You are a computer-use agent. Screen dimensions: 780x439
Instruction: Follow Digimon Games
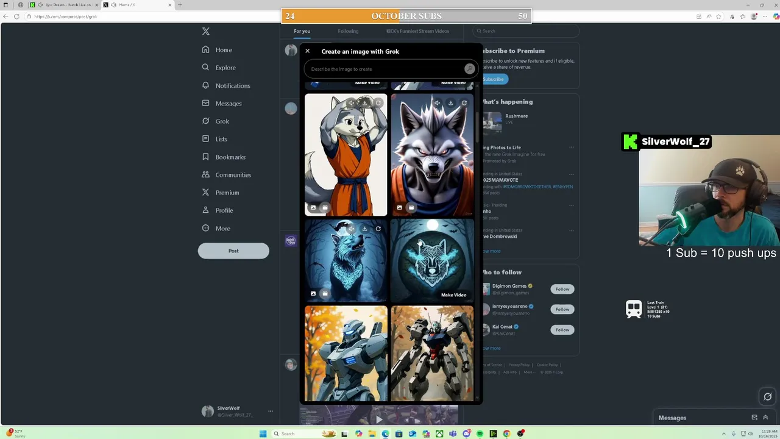(x=562, y=289)
